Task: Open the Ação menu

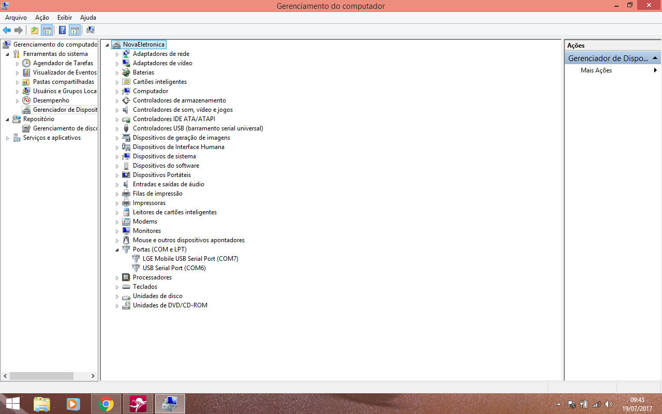Action: pyautogui.click(x=42, y=18)
